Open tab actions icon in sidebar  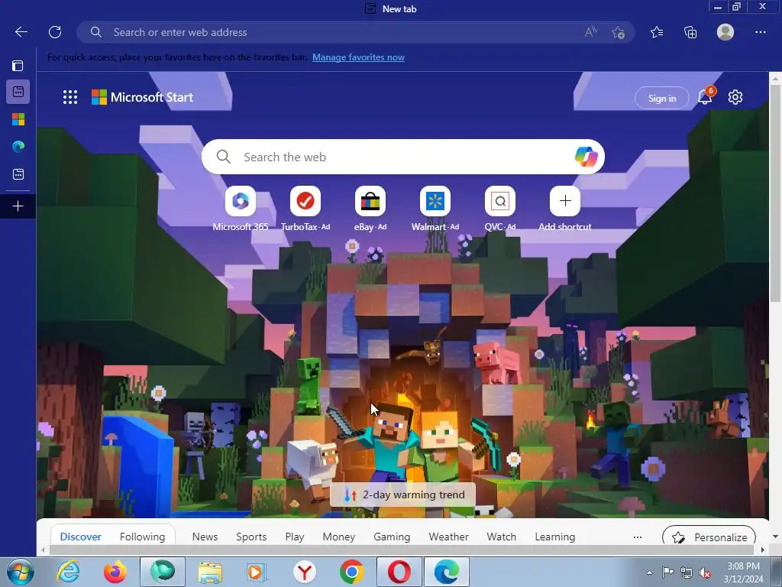(18, 66)
